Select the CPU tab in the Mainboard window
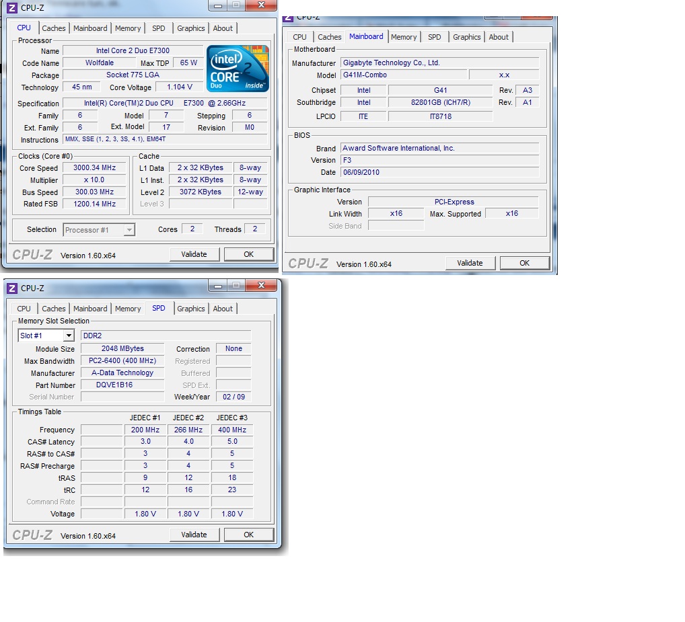685x622 pixels. click(x=299, y=37)
